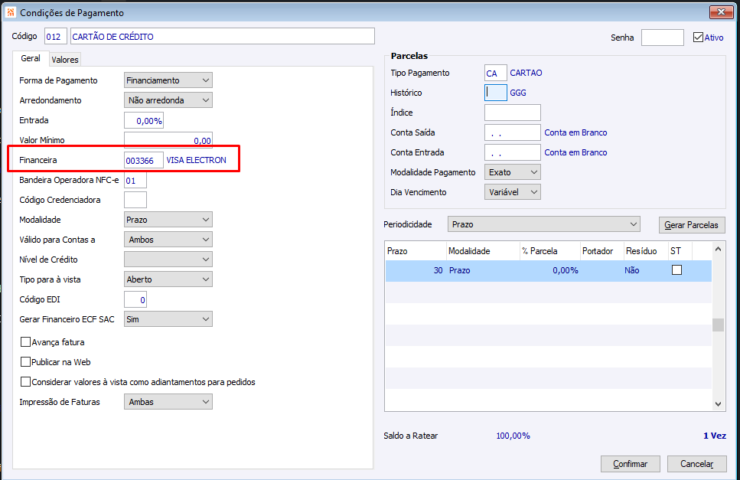Viewport: 740px width, 480px height.
Task: Tick the ST checkbox in the Prazo row
Action: point(676,270)
